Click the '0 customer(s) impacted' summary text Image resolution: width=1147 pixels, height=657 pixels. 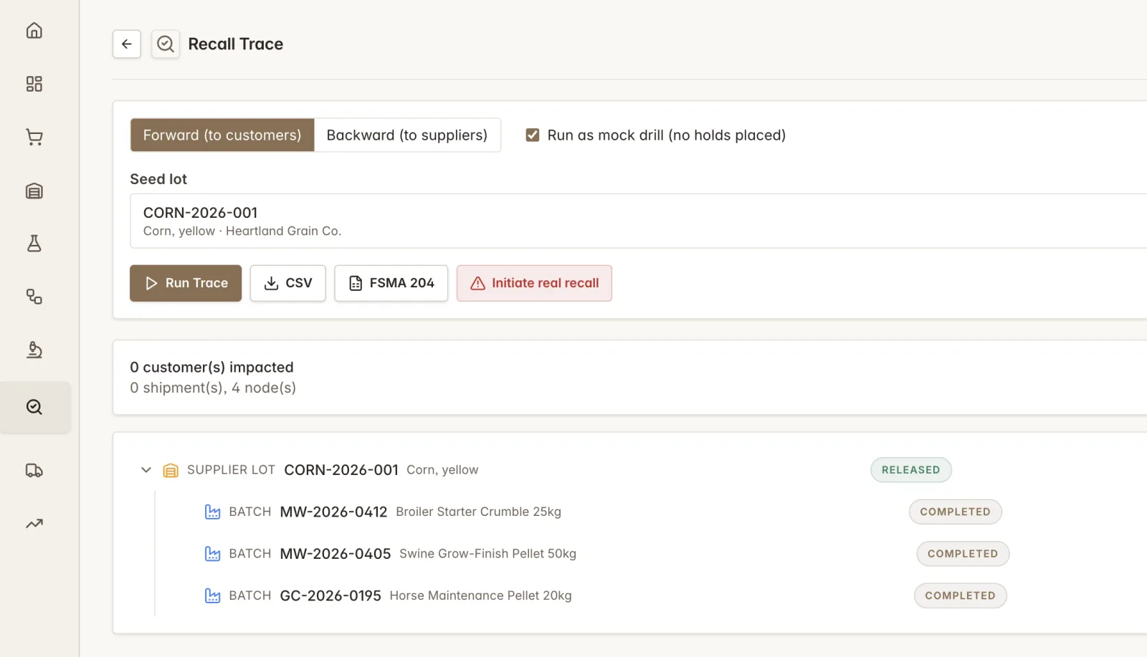tap(211, 367)
